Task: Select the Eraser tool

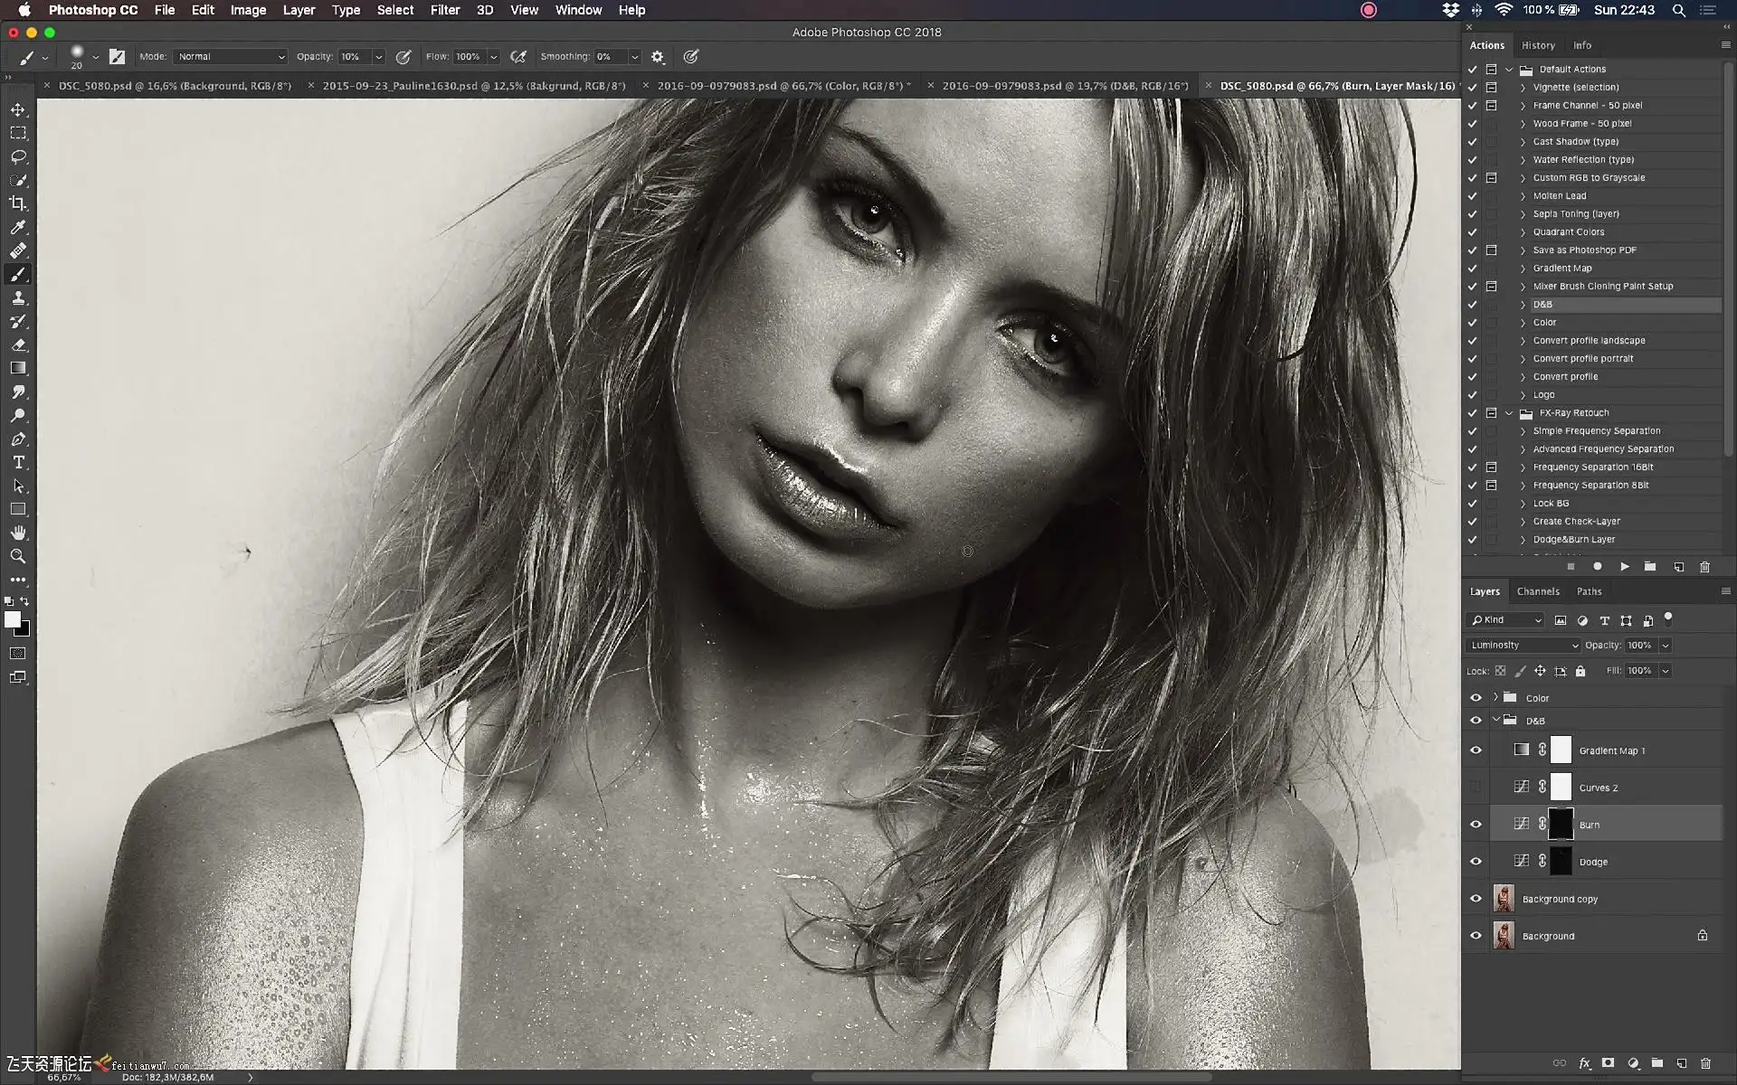Action: pos(18,344)
